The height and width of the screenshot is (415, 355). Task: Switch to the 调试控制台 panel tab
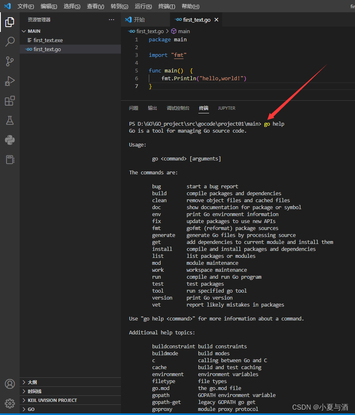point(178,108)
